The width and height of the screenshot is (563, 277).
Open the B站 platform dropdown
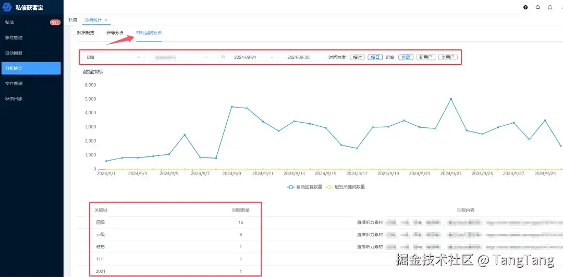tap(114, 57)
